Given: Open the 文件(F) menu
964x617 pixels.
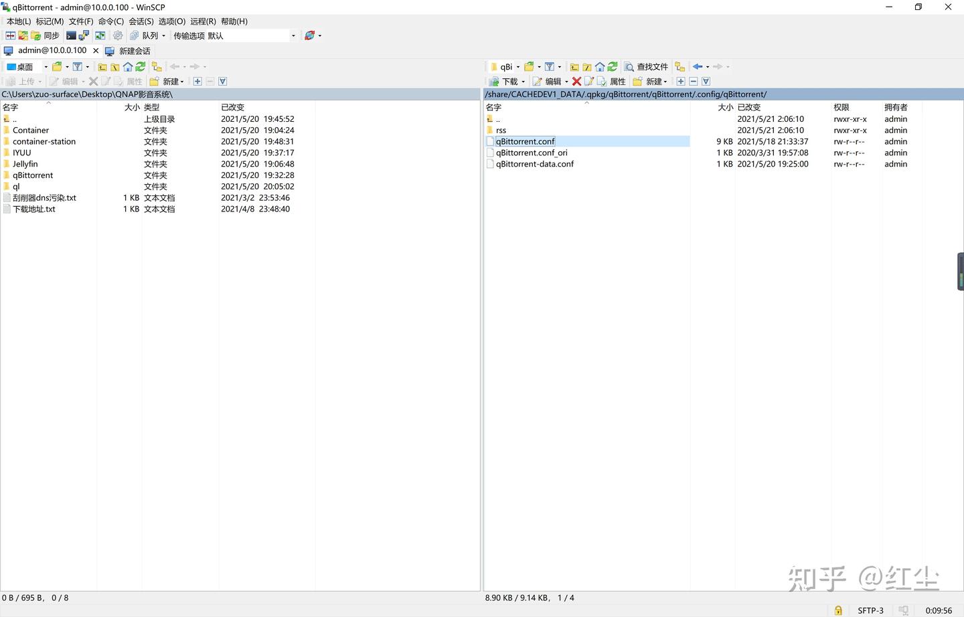Looking at the screenshot, I should point(81,21).
